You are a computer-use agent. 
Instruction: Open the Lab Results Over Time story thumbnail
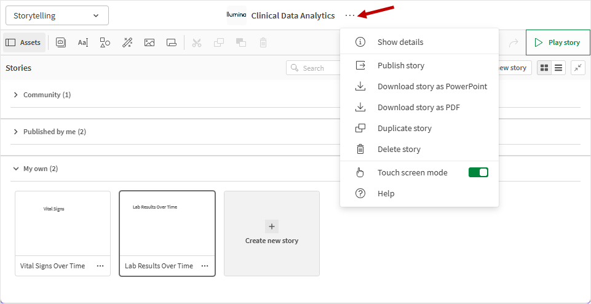(167, 223)
